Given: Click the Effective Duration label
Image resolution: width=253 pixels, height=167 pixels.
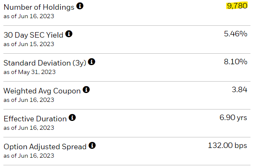Looking at the screenshot, I should point(35,119).
